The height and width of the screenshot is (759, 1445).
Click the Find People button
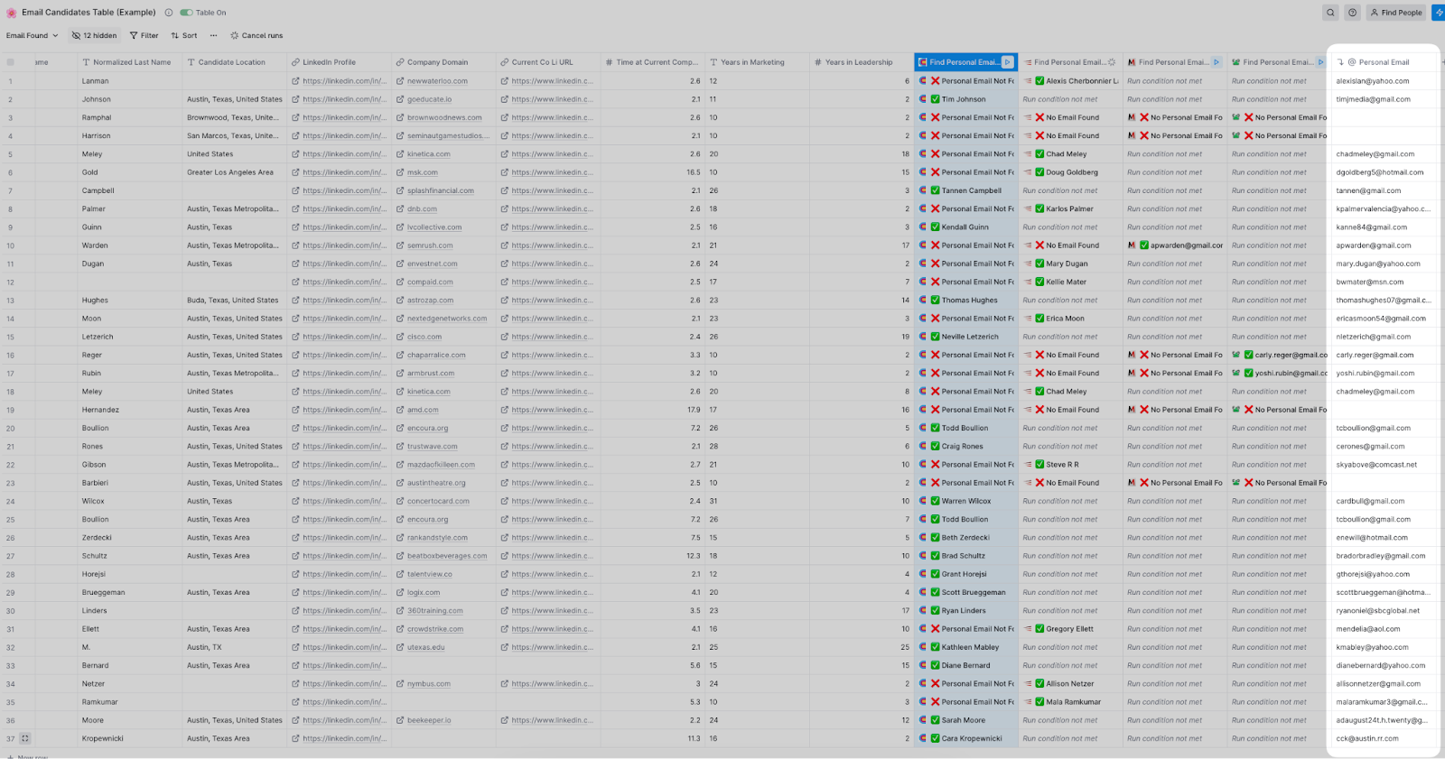point(1396,13)
